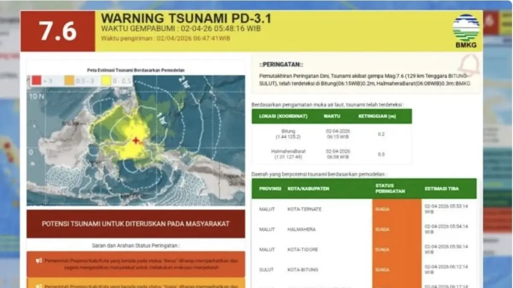This screenshot has width=513, height=288.
Task: Click the PROVINSI column header
Action: pyautogui.click(x=270, y=188)
